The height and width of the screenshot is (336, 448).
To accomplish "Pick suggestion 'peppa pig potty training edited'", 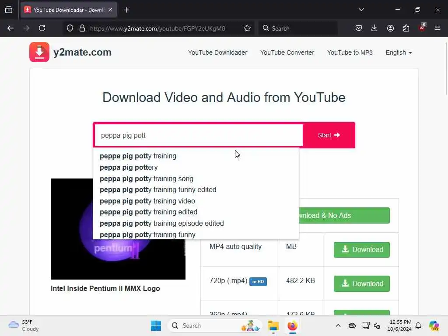I will (x=196, y=212).
